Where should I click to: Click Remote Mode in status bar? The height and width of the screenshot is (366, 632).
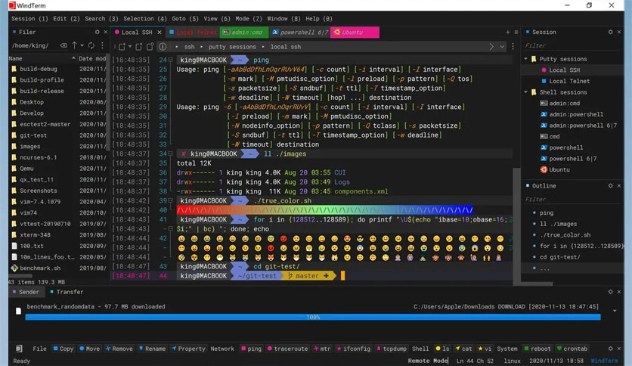pos(428,361)
